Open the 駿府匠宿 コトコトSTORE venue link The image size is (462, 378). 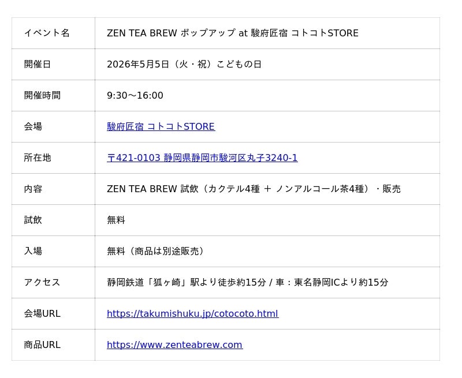[x=161, y=126]
